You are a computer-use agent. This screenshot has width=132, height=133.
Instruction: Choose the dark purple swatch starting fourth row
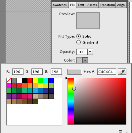click(x=9, y=96)
